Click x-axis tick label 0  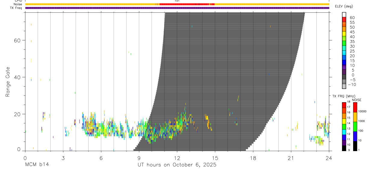point(25,158)
